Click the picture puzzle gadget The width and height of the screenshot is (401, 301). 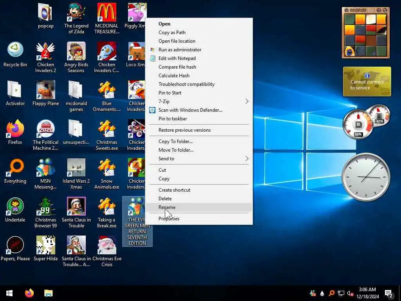(x=366, y=33)
